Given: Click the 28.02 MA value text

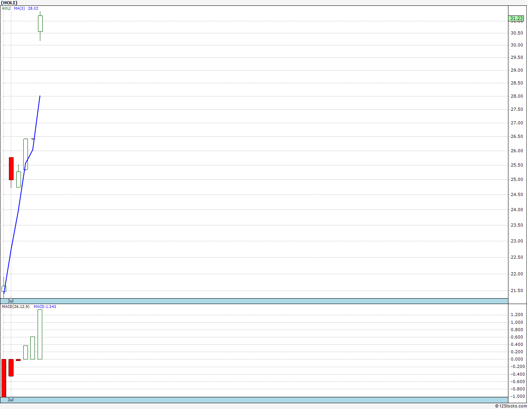Looking at the screenshot, I should click(33, 8).
